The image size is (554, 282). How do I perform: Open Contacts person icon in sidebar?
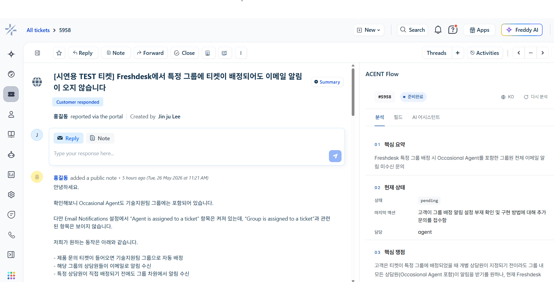click(x=11, y=114)
